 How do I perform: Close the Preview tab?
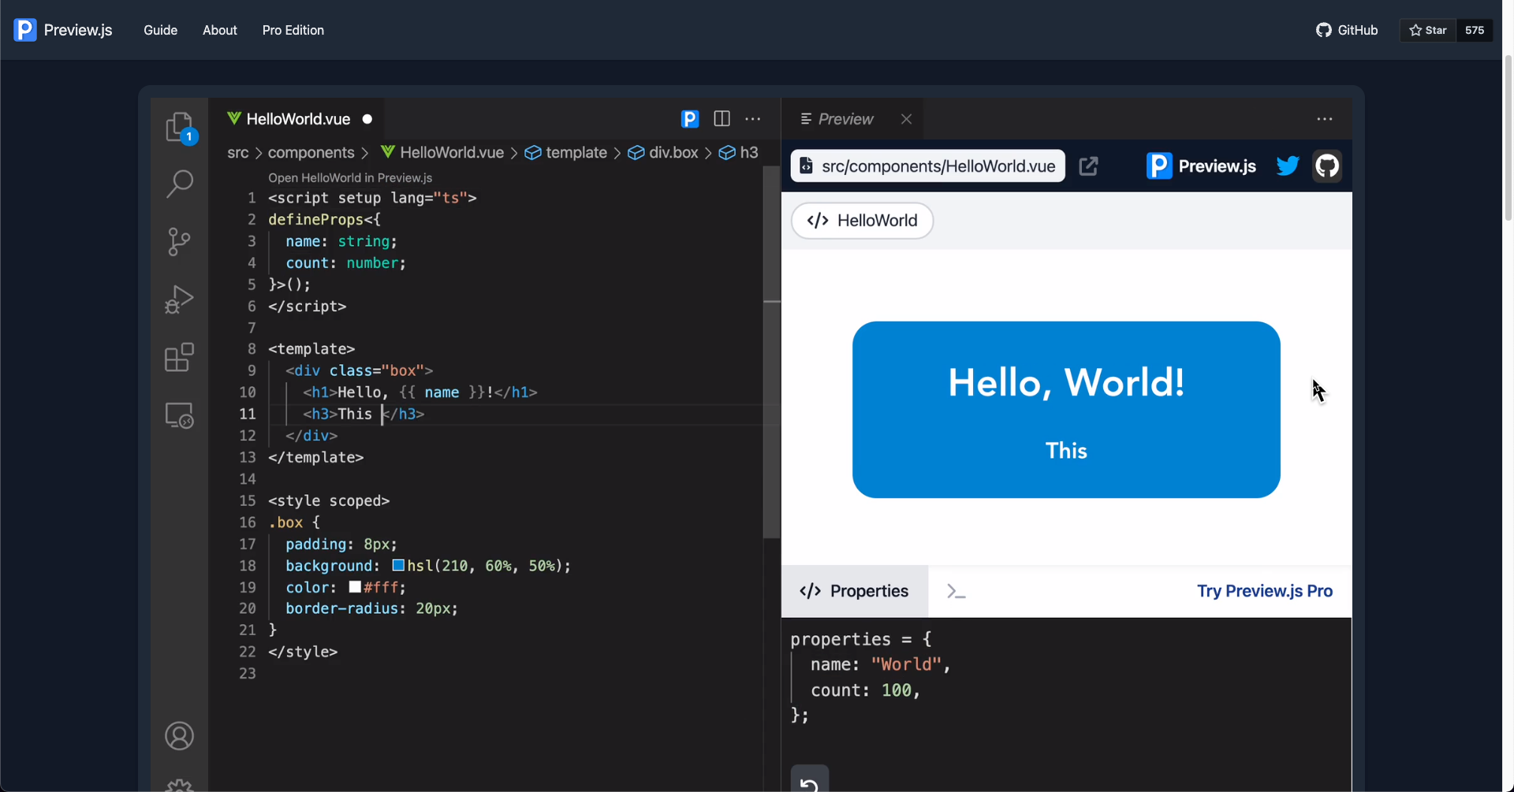pos(907,119)
